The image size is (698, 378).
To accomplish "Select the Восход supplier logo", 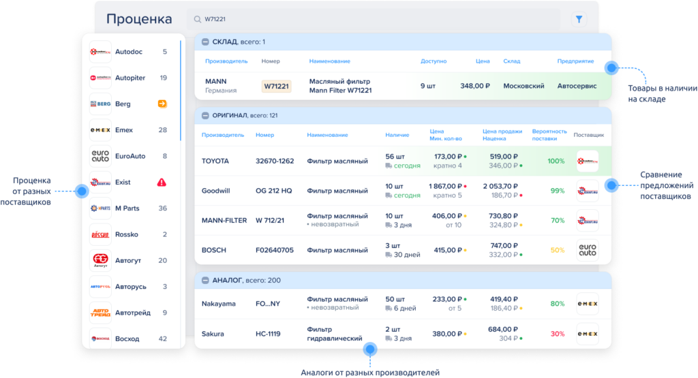I will tap(100, 339).
